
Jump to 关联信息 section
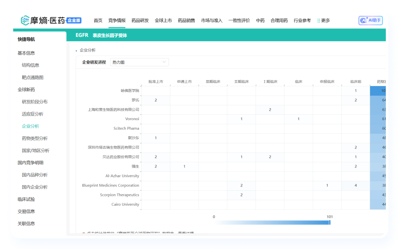pos(26,224)
